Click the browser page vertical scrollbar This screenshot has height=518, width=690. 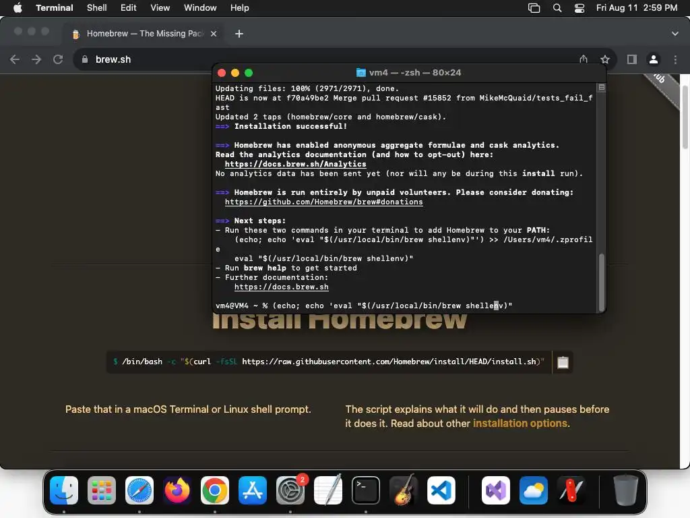coord(685,117)
